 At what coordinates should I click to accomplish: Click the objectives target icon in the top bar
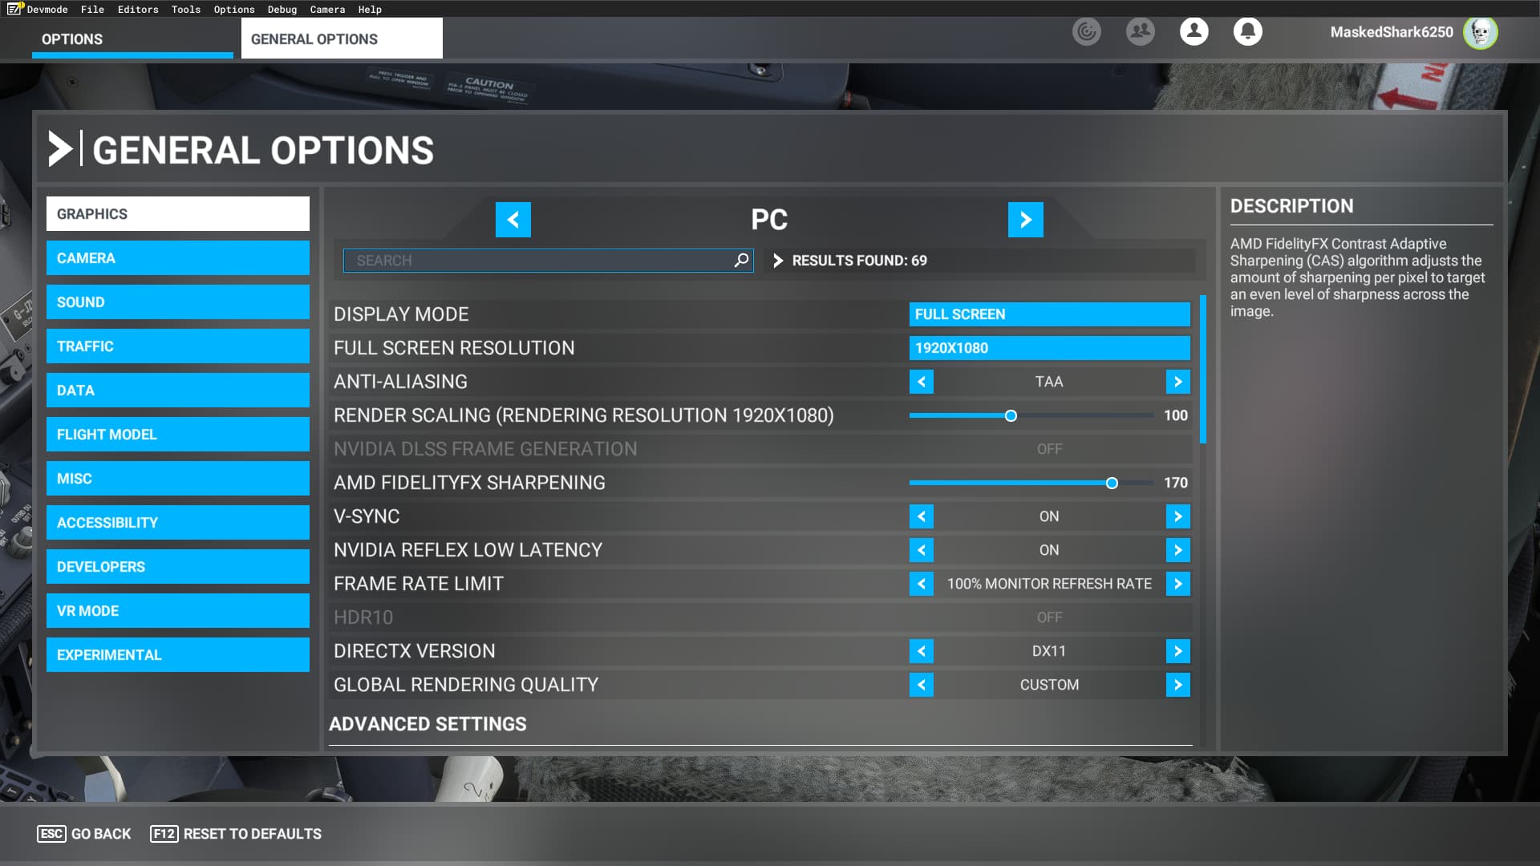1087,32
